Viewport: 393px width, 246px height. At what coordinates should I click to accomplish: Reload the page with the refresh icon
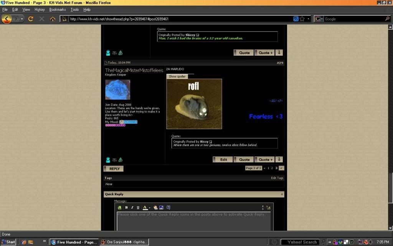click(x=31, y=19)
